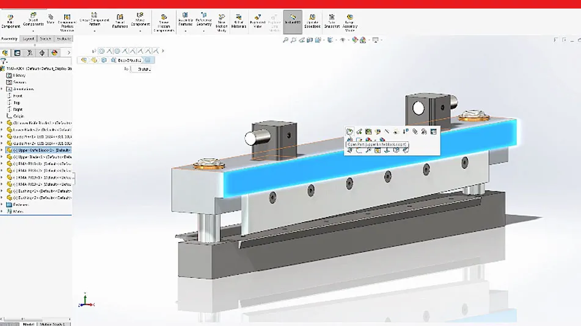581x326 pixels.
Task: Click Linear Component Pattern tool
Action: pos(94,19)
